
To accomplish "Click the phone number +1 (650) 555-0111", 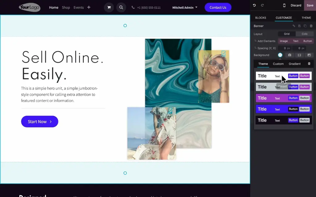I will pos(149,8).
